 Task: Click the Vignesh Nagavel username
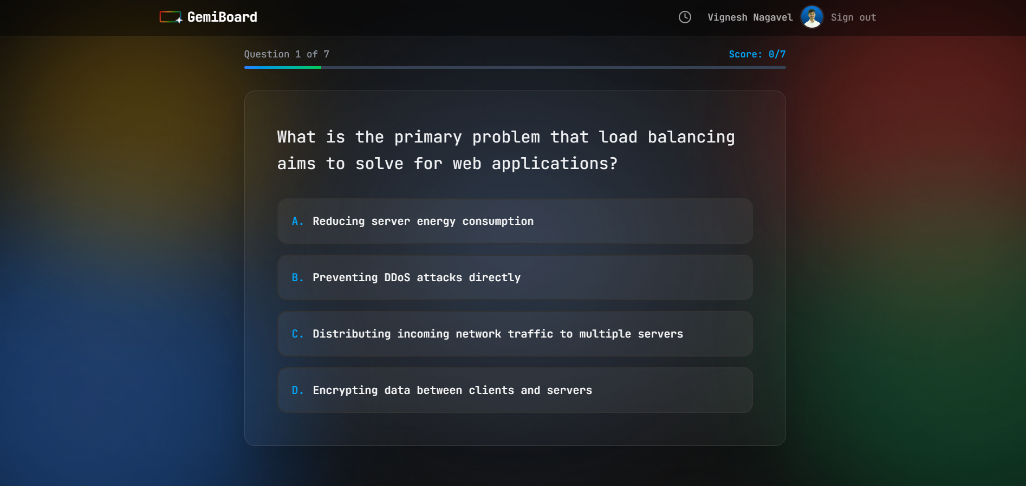pos(750,17)
